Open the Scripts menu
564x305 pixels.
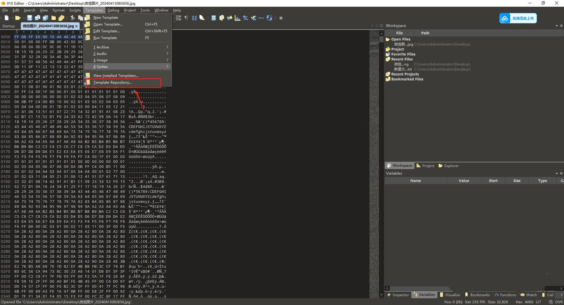pos(75,10)
